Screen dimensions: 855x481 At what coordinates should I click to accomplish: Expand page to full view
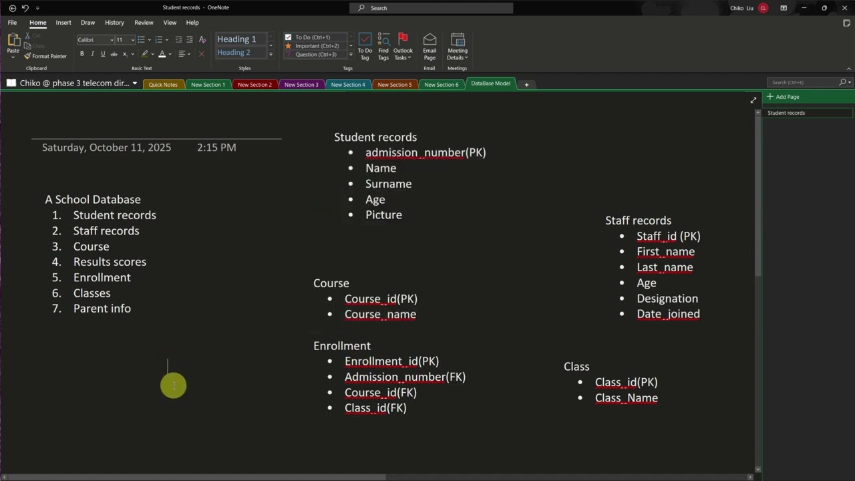click(x=753, y=100)
